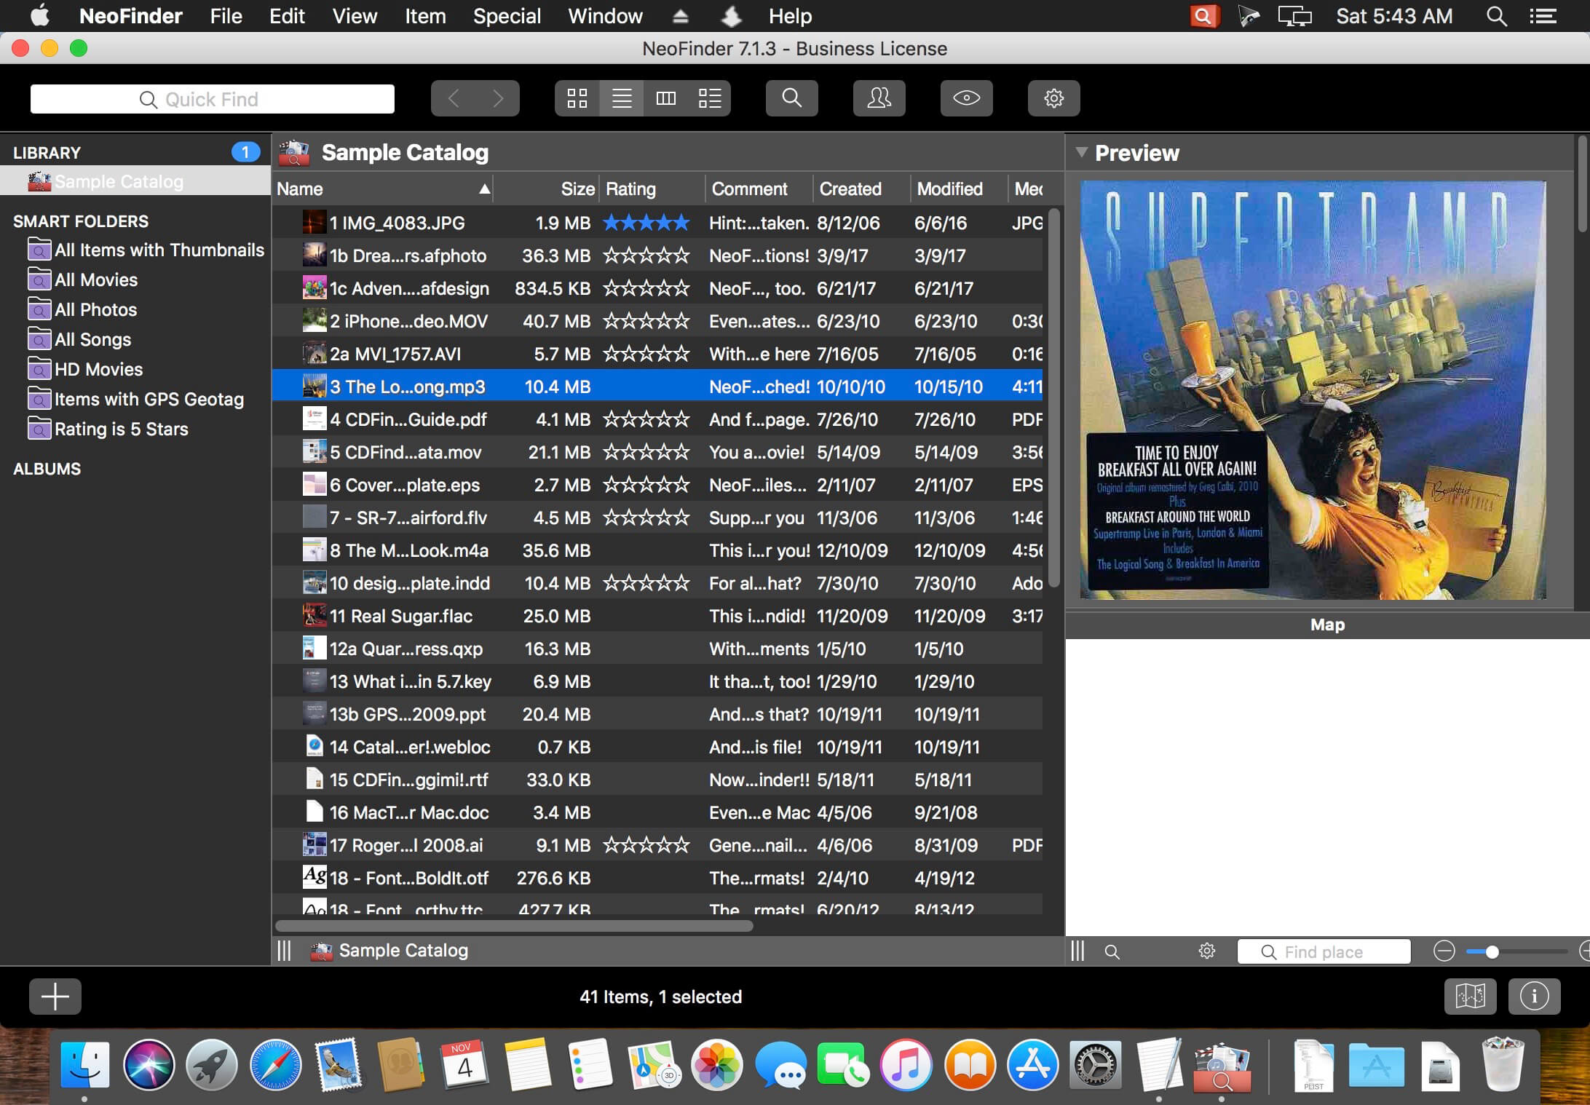1590x1105 pixels.
Task: Reverse sort order using the Name column arrow
Action: (485, 189)
